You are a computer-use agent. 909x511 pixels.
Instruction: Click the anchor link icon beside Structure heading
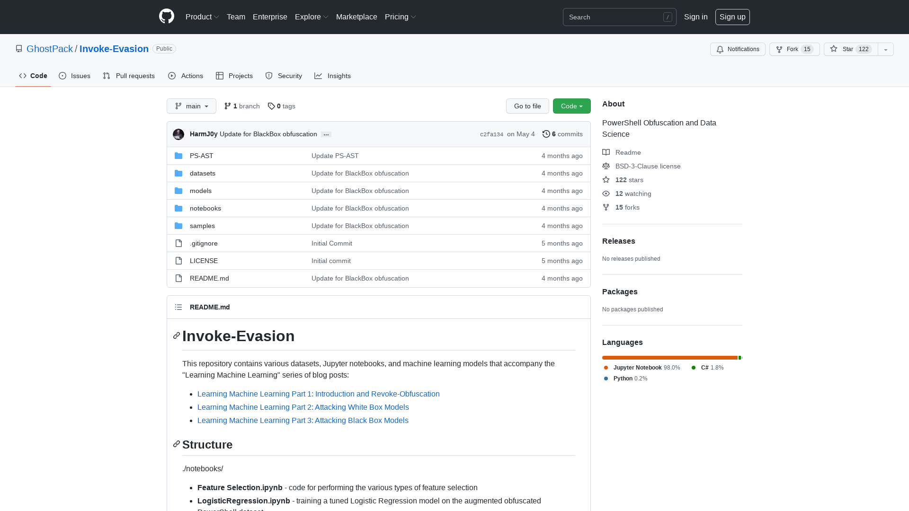pyautogui.click(x=177, y=444)
